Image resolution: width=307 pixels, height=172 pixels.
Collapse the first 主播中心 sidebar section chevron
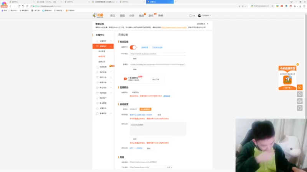point(111,41)
